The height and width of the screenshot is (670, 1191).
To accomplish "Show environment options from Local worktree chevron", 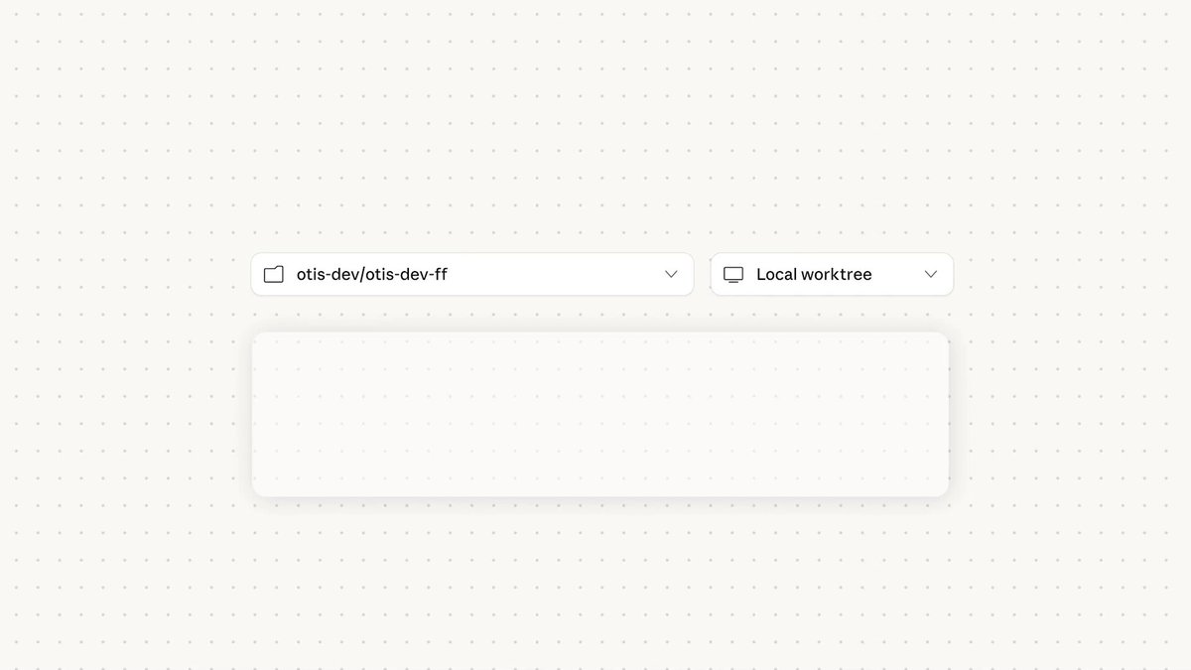I will pyautogui.click(x=931, y=274).
